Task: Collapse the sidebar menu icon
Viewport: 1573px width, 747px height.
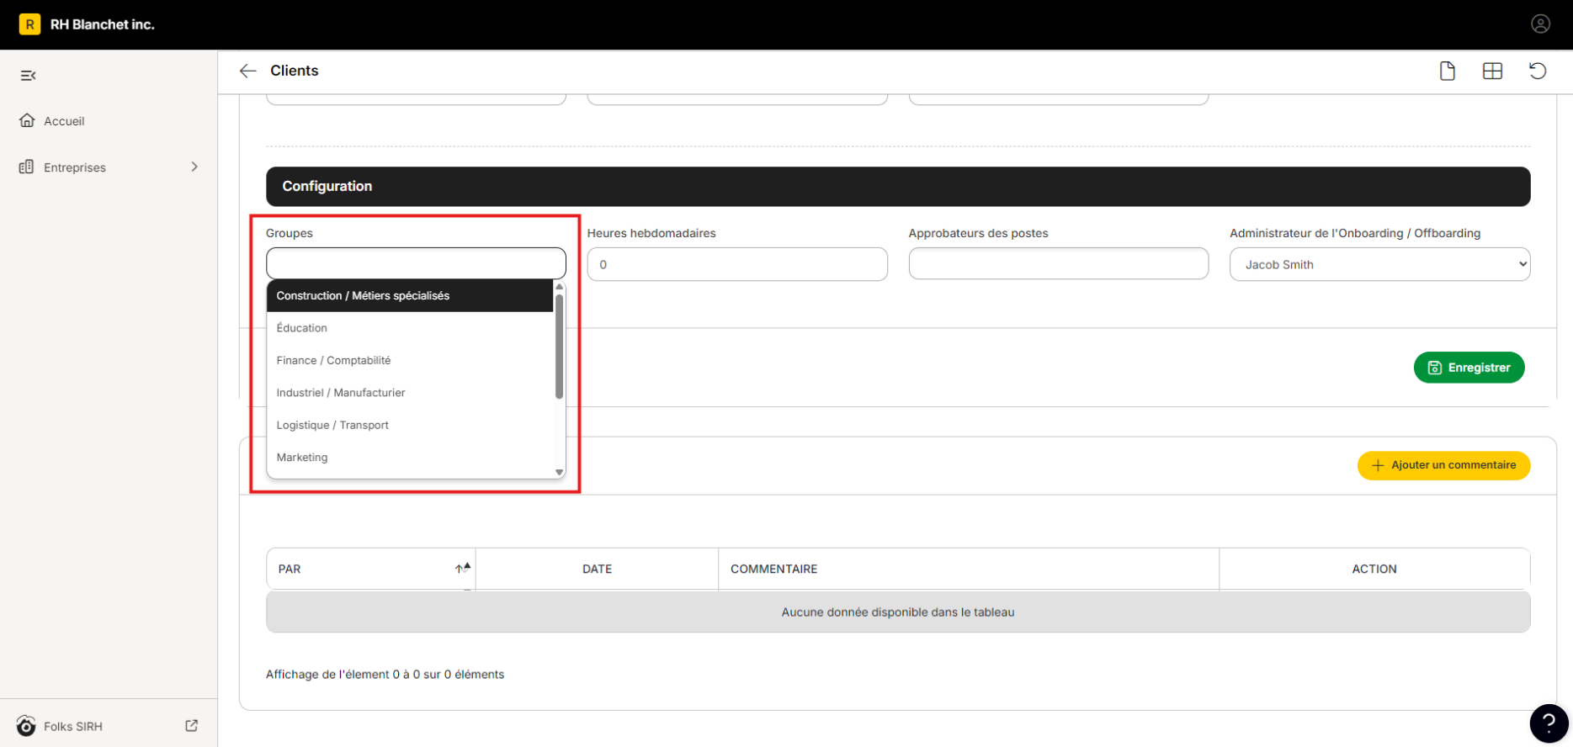Action: pos(28,76)
